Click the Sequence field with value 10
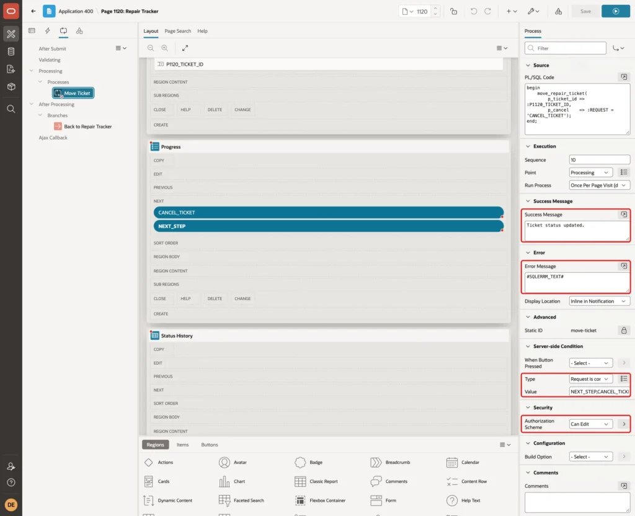 600,160
